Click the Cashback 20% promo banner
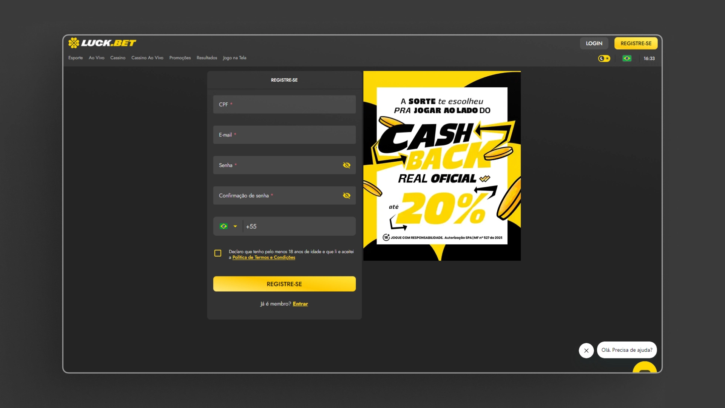The height and width of the screenshot is (408, 725). 442,166
